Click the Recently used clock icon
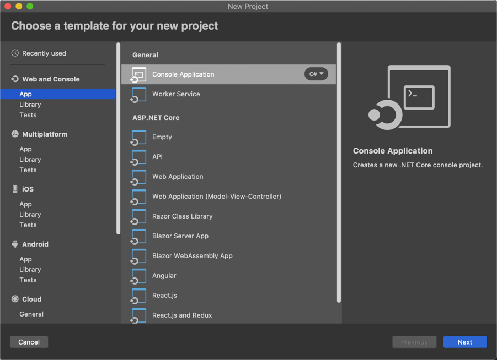497x360 pixels. [15, 53]
